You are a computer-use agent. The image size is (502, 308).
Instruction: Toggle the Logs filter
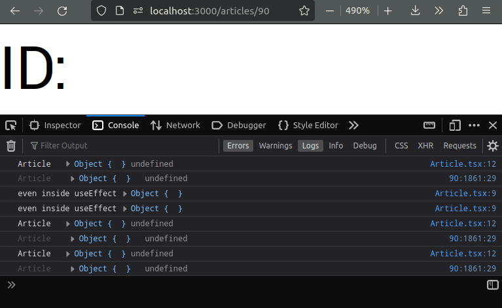[x=310, y=146]
